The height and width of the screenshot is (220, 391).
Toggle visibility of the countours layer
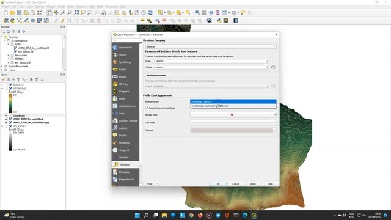point(7,116)
